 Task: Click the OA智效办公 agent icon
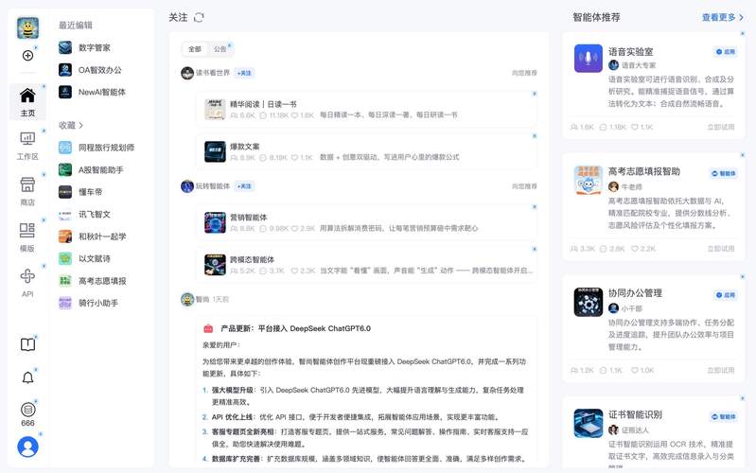pyautogui.click(x=65, y=69)
